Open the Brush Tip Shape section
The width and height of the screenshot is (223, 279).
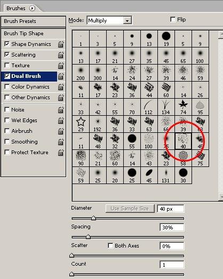tap(33, 34)
